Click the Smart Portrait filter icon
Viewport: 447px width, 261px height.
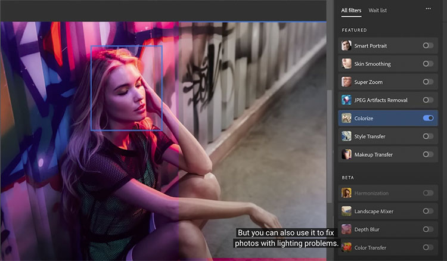[x=346, y=46]
